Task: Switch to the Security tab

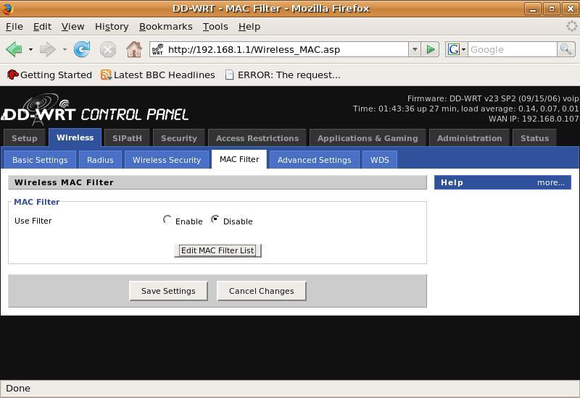Action: pyautogui.click(x=179, y=137)
